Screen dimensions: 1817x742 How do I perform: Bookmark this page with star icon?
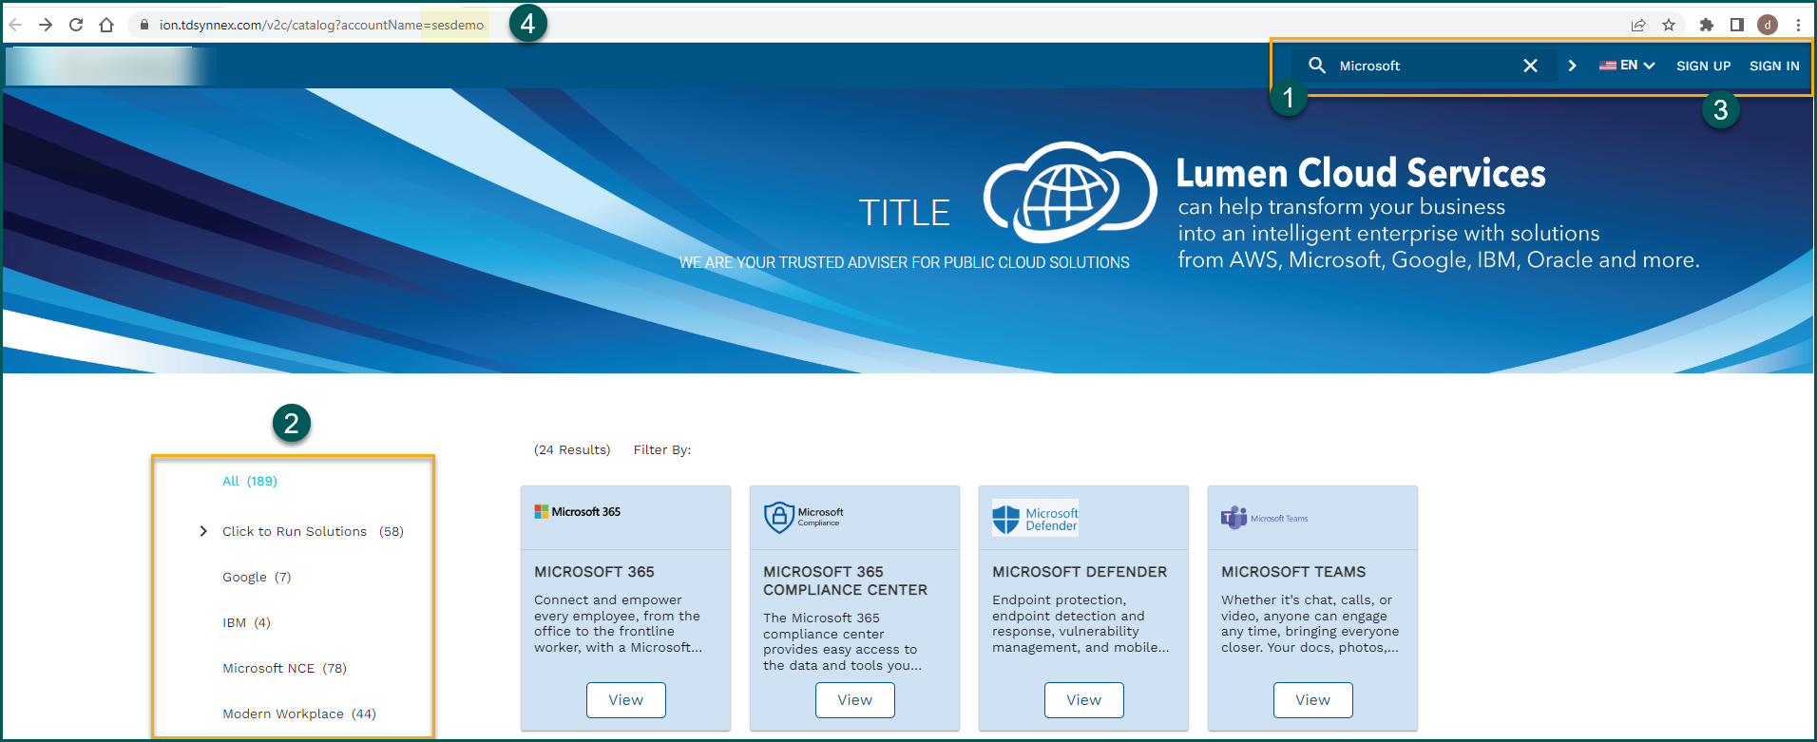point(1669,25)
